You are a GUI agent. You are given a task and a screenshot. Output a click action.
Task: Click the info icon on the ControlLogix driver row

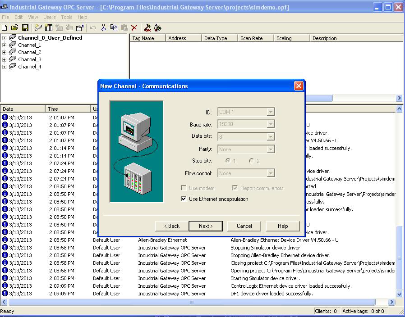tap(5, 285)
